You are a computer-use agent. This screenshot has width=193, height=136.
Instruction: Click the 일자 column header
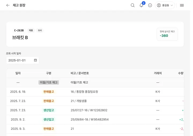click(18, 73)
